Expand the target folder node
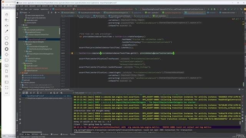246x138 pixels. pyautogui.click(x=20, y=73)
